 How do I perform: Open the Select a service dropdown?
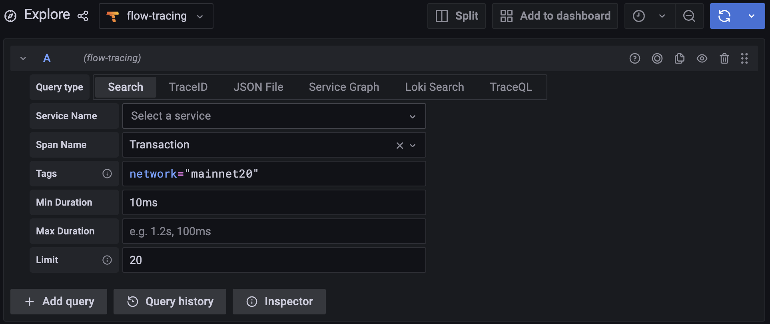pos(274,116)
